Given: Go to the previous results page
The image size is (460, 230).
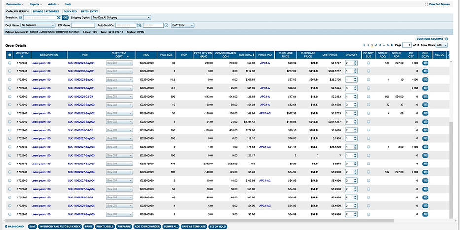Looking at the screenshot, I should tap(368, 45).
